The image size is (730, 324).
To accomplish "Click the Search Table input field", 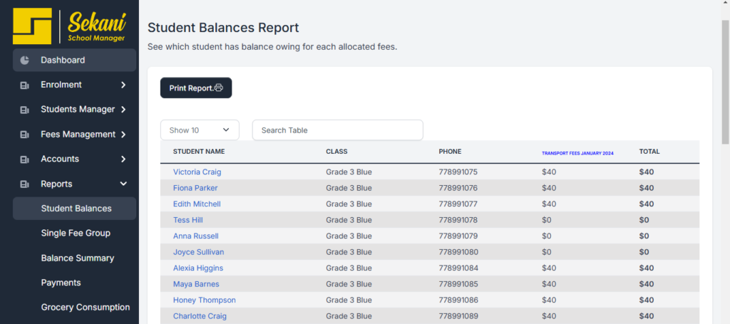I will [x=337, y=130].
